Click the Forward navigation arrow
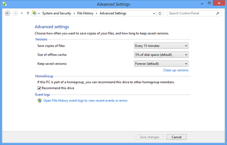Viewport: 227px width, 145px height. tap(15, 13)
